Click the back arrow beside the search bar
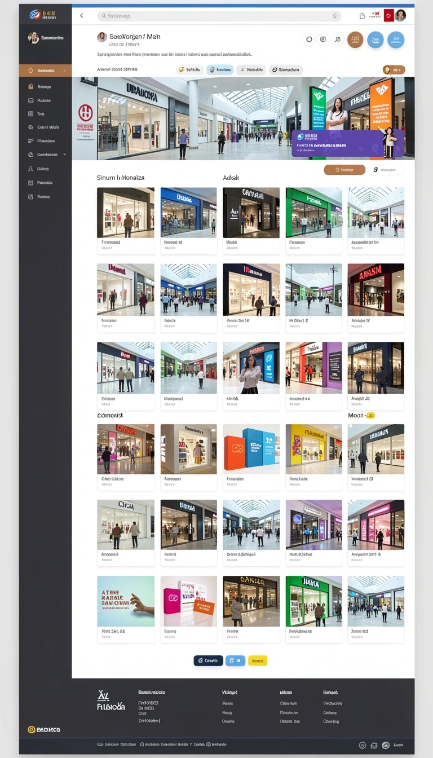The height and width of the screenshot is (758, 433). tap(82, 16)
